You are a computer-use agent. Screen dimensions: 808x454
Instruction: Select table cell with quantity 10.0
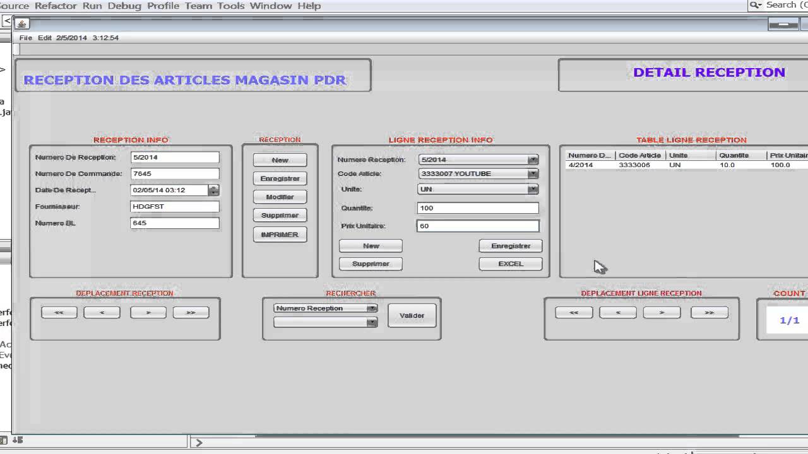pyautogui.click(x=742, y=165)
